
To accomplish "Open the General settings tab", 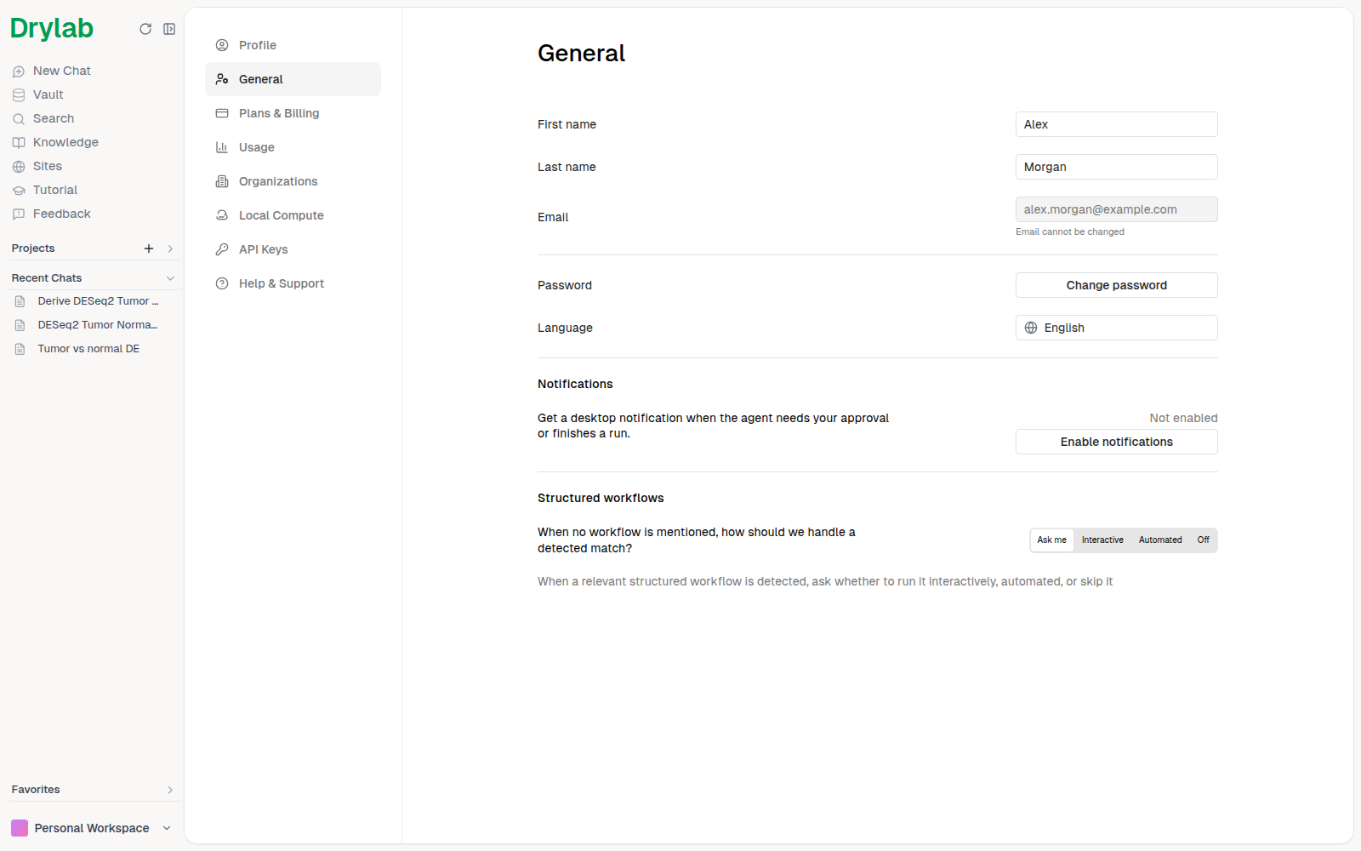I will click(293, 79).
